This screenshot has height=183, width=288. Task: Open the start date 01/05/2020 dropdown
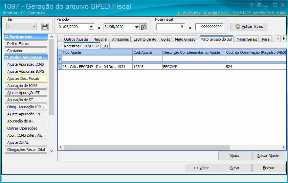pyautogui.click(x=91, y=27)
